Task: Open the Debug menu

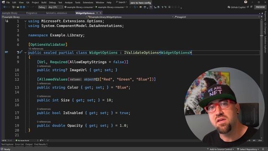Action: pos(52,3)
